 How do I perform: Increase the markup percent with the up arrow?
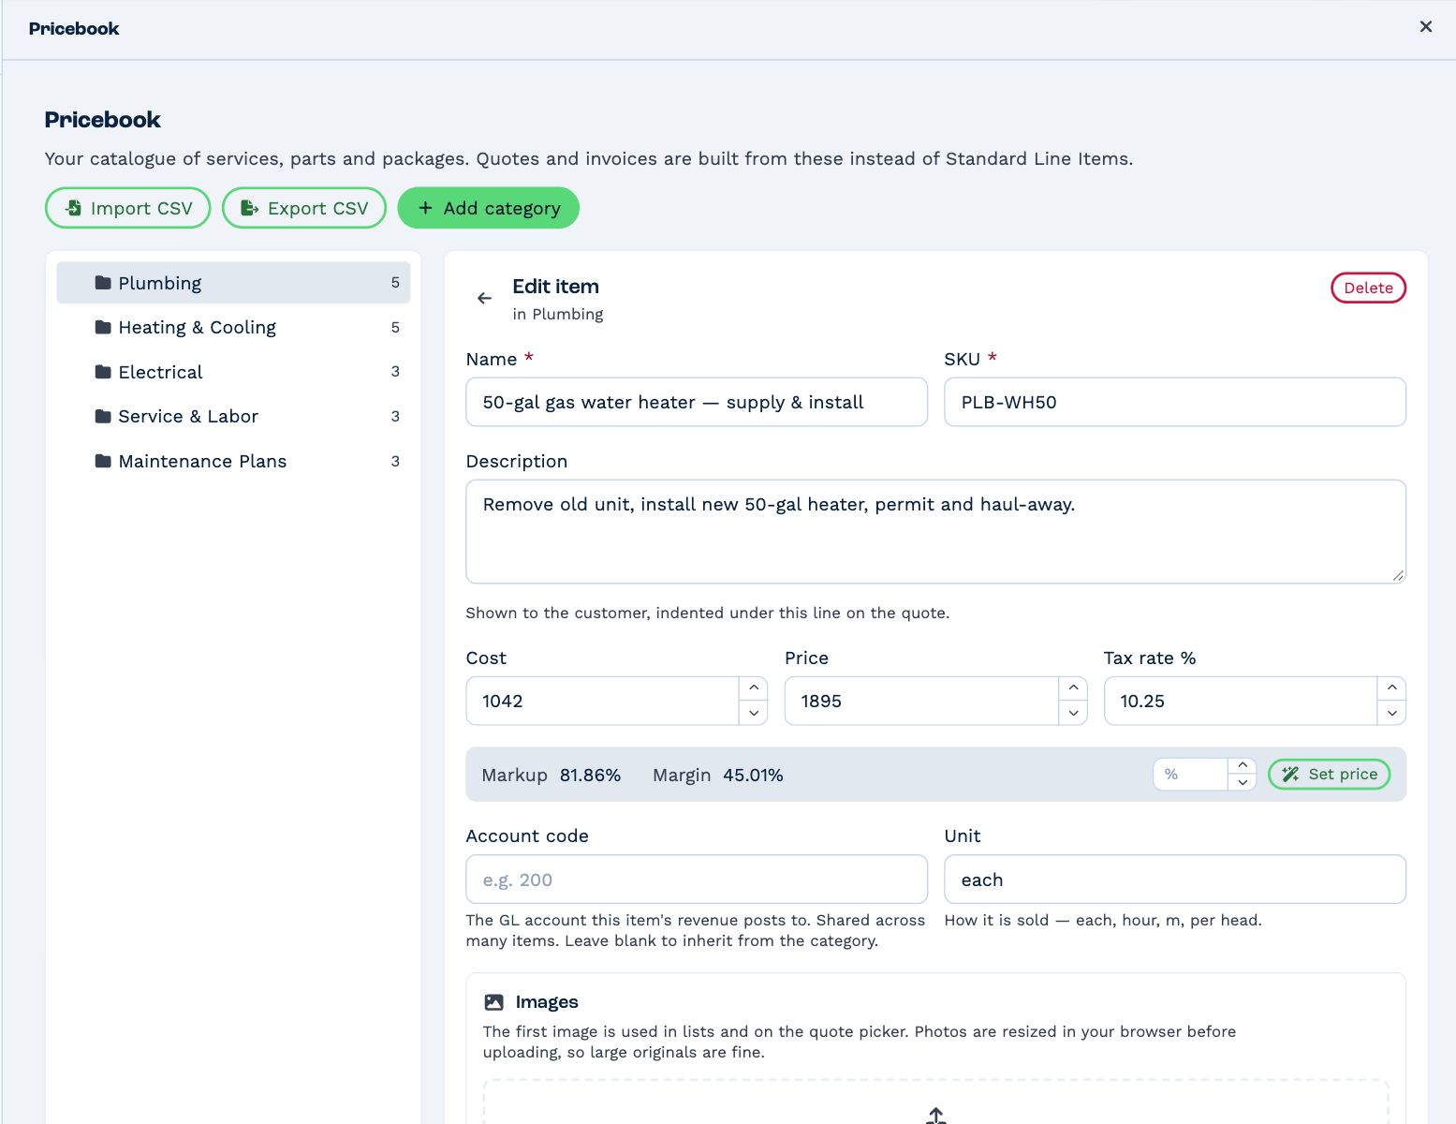point(1243,766)
